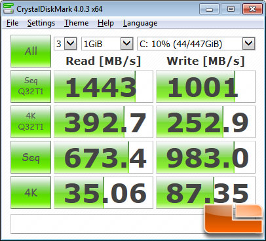Open the Help menu
This screenshot has width=266, height=241.
pyautogui.click(x=105, y=23)
